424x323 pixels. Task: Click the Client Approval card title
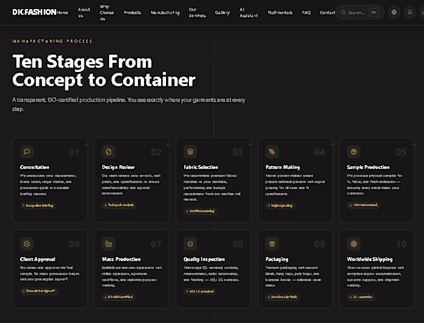coord(38,259)
